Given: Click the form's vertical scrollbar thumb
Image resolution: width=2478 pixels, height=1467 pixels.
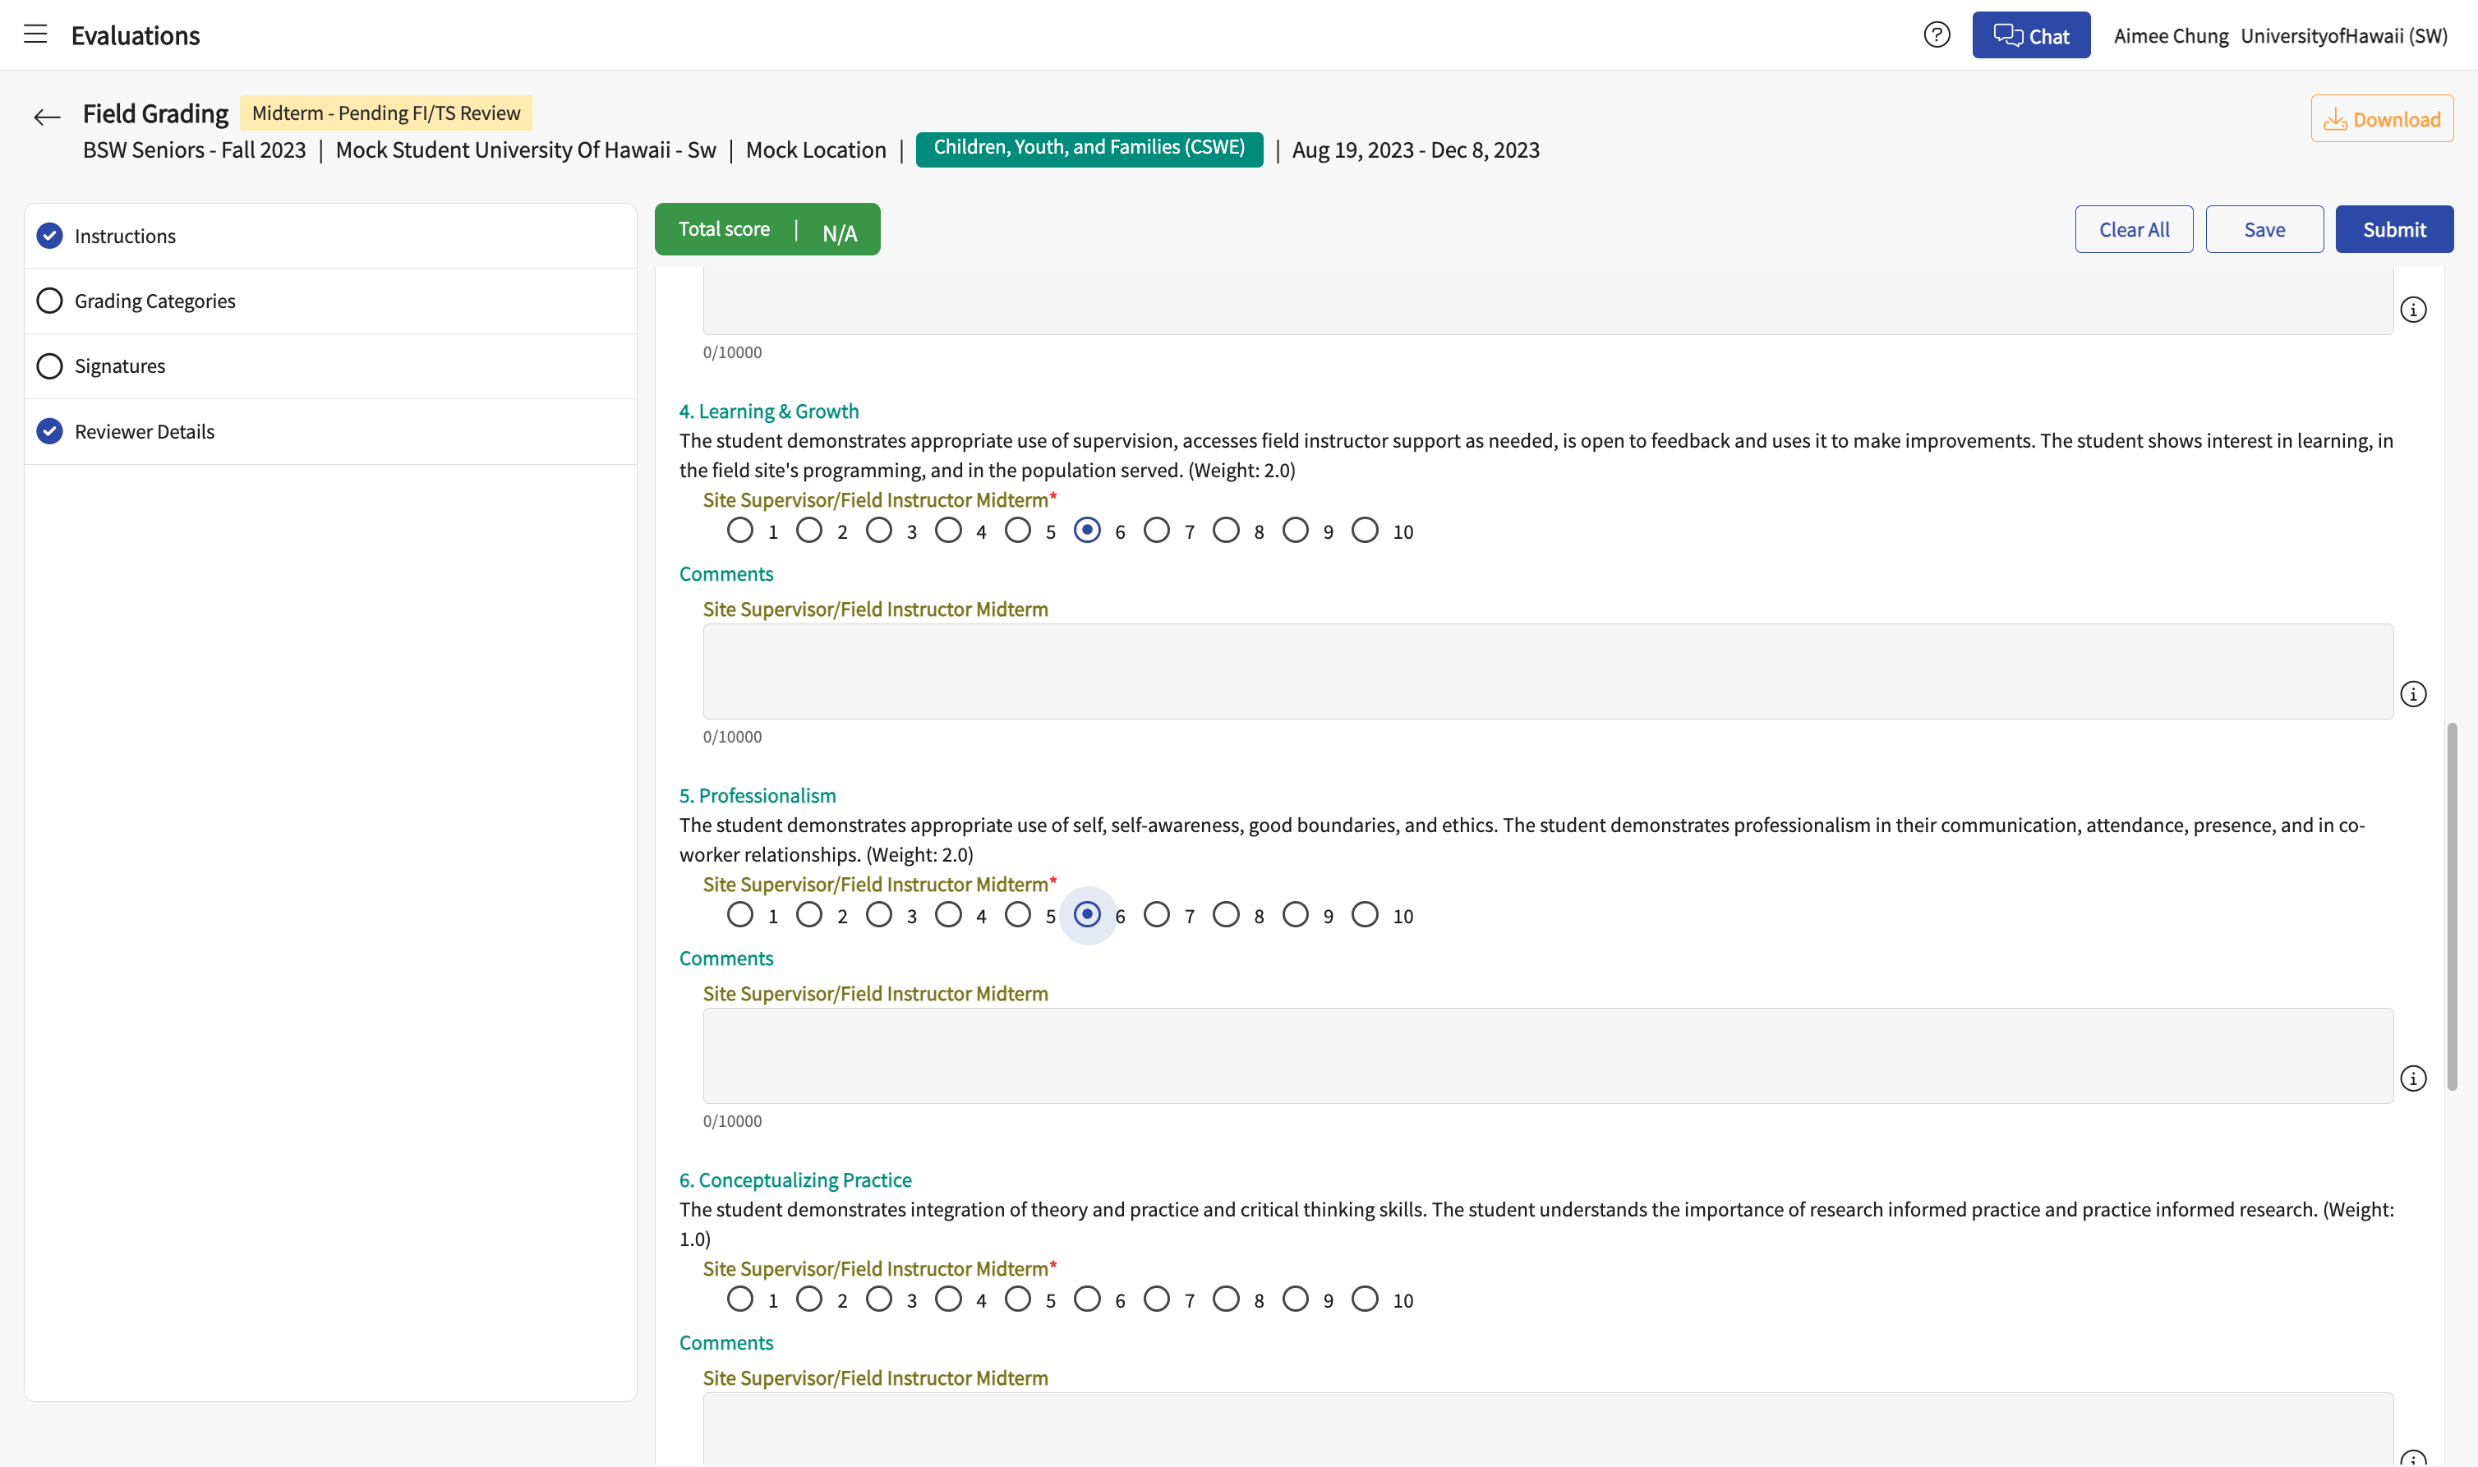Looking at the screenshot, I should [x=2453, y=907].
